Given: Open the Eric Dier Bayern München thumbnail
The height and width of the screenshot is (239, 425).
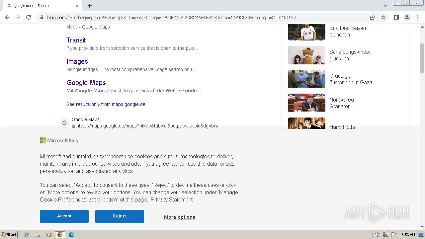Looking at the screenshot, I should 307,32.
